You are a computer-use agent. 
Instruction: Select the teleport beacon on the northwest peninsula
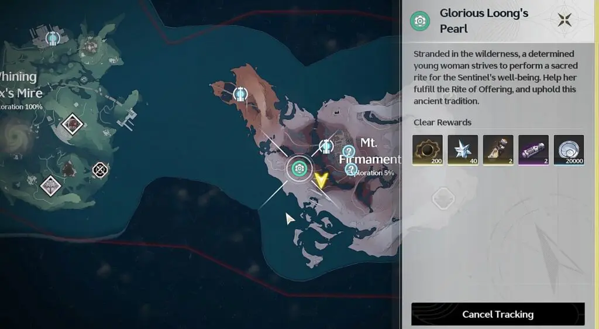tap(240, 94)
